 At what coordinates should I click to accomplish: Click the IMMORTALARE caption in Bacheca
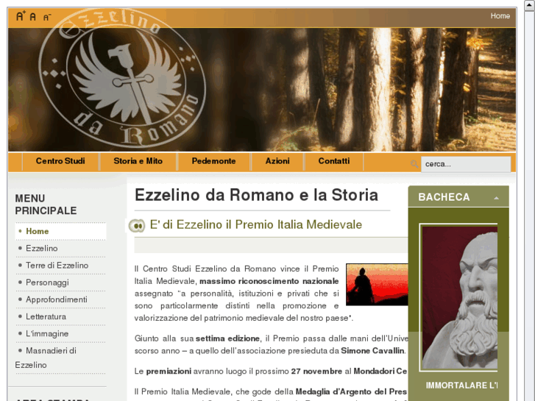point(461,386)
